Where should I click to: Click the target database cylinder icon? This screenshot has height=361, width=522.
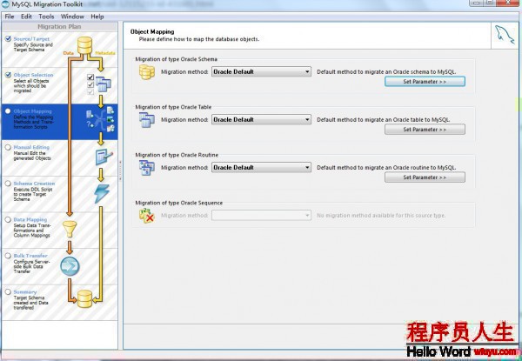coord(84,298)
